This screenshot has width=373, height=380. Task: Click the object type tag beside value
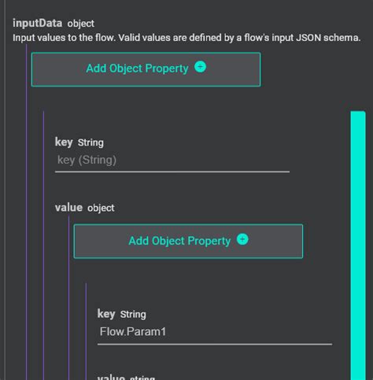(x=101, y=208)
